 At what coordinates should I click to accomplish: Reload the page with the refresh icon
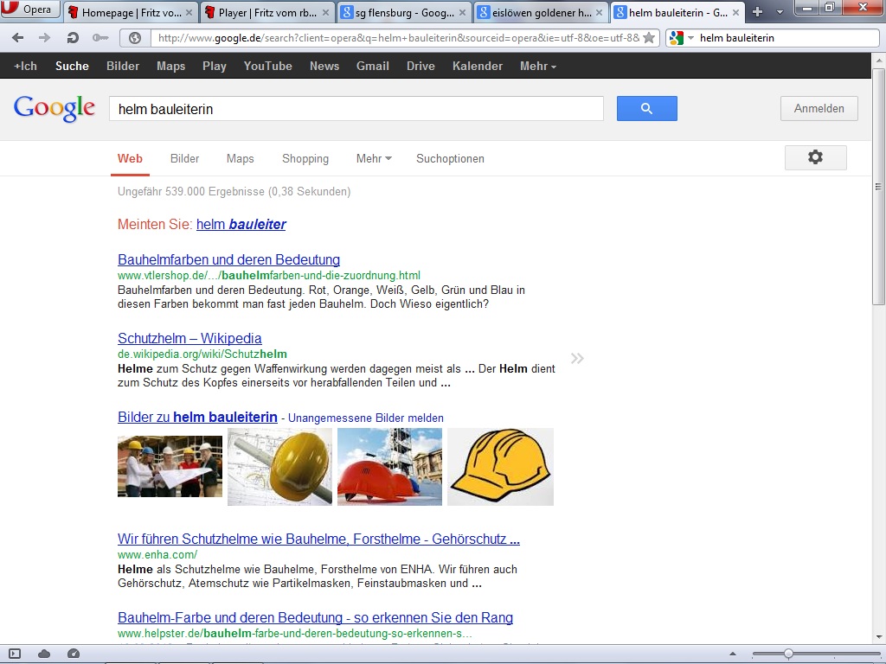(x=73, y=38)
